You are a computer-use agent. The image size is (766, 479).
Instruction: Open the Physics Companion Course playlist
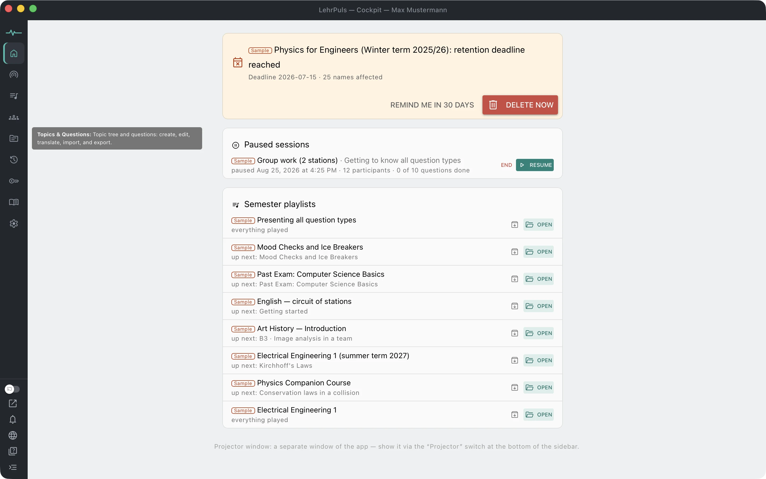coord(538,387)
